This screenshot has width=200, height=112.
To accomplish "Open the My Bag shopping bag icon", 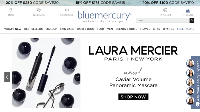I will pos(188,10).
